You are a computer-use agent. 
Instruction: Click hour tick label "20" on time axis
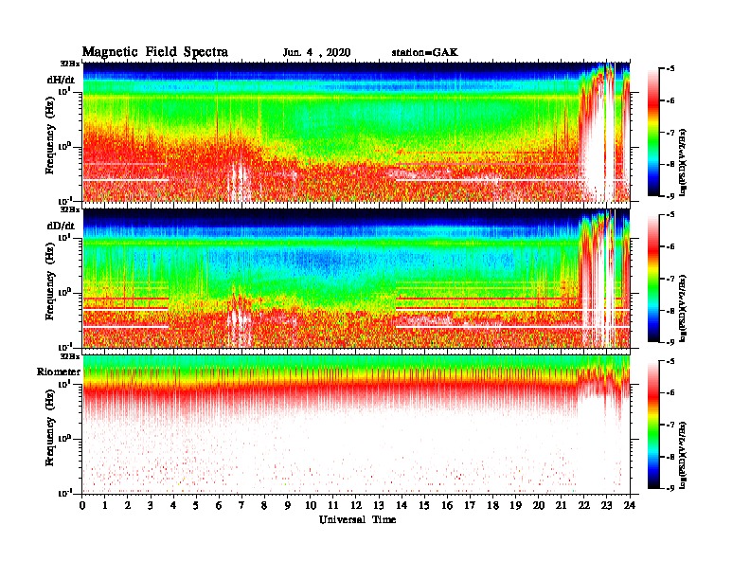[x=539, y=505]
